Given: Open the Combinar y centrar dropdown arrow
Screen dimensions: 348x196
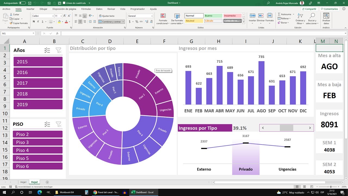Looking at the screenshot, I should pyautogui.click(x=123, y=22).
